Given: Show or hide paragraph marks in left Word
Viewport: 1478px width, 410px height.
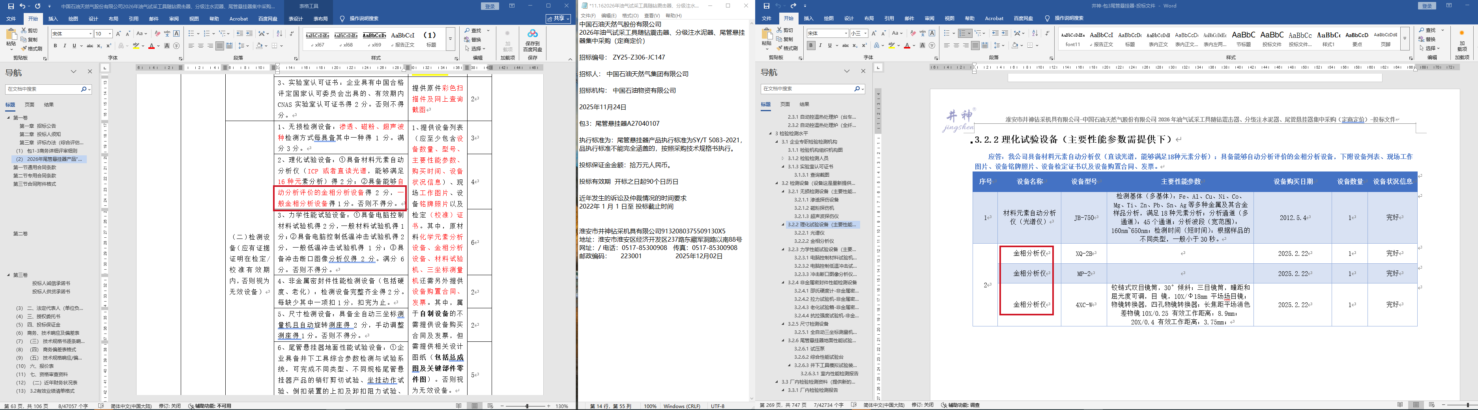Looking at the screenshot, I should (292, 34).
